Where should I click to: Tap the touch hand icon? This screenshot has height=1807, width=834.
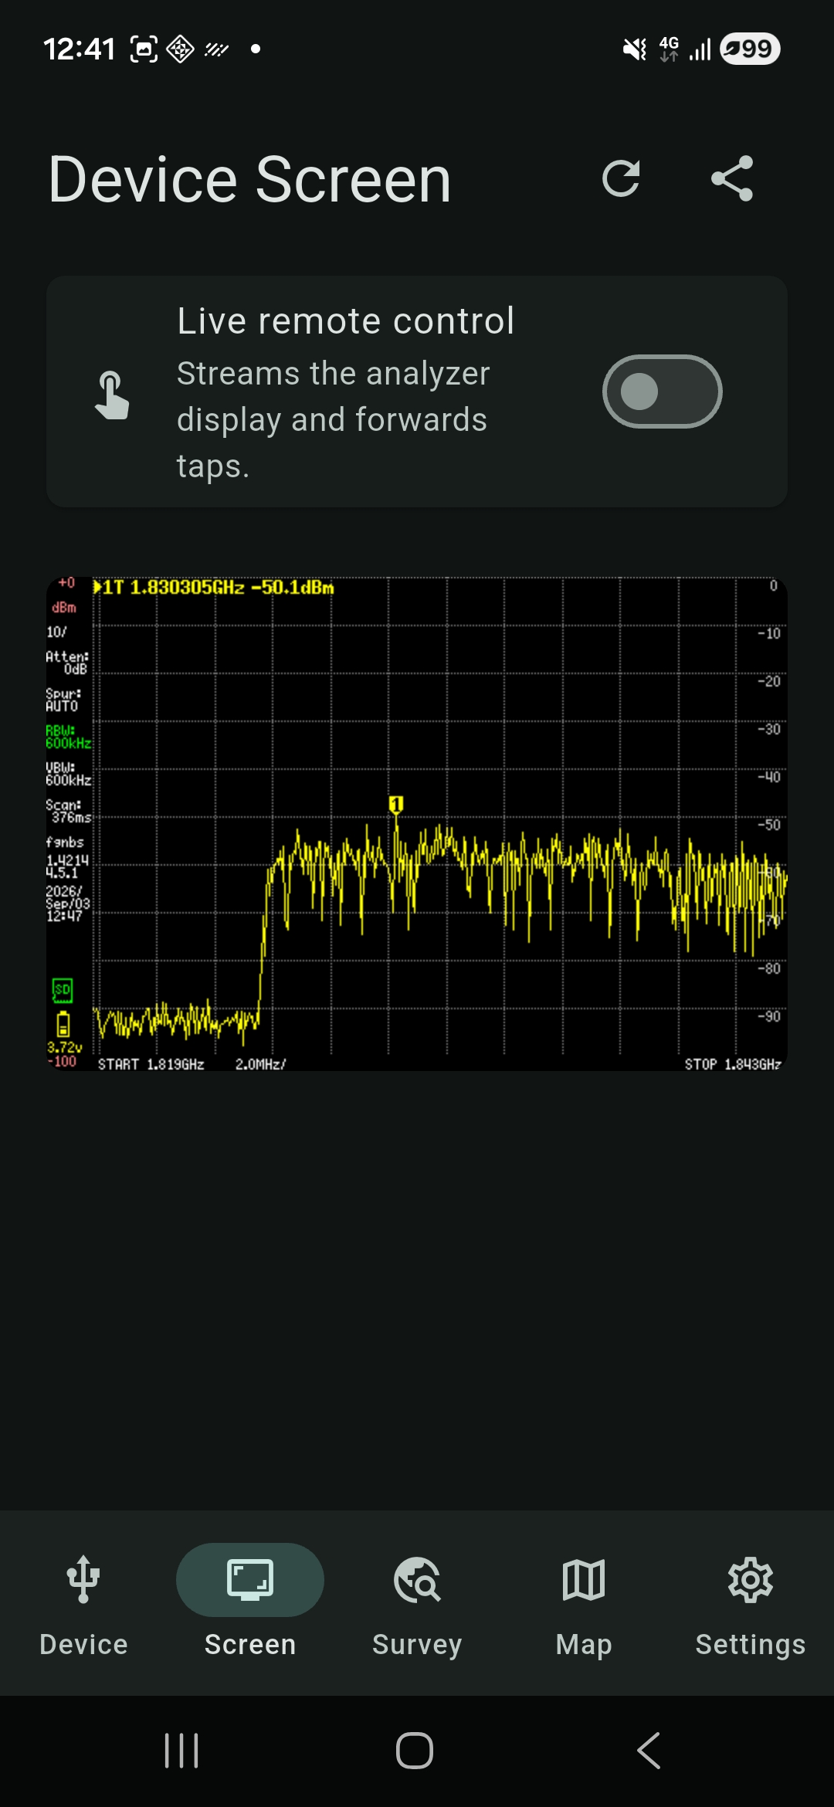coord(112,395)
